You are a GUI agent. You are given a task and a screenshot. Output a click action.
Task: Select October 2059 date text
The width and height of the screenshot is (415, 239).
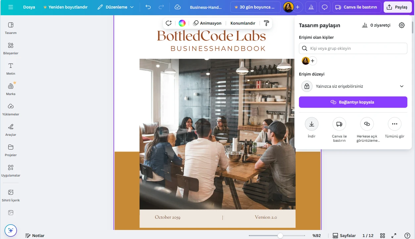168,217
